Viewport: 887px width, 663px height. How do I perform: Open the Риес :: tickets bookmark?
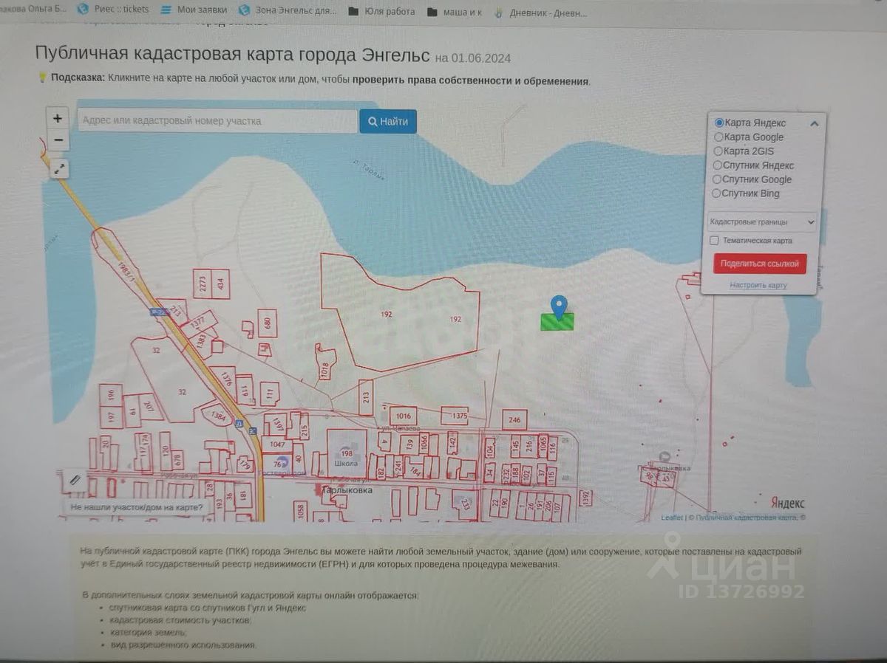[113, 10]
